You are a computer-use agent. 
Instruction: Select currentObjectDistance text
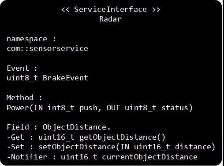coord(149,157)
